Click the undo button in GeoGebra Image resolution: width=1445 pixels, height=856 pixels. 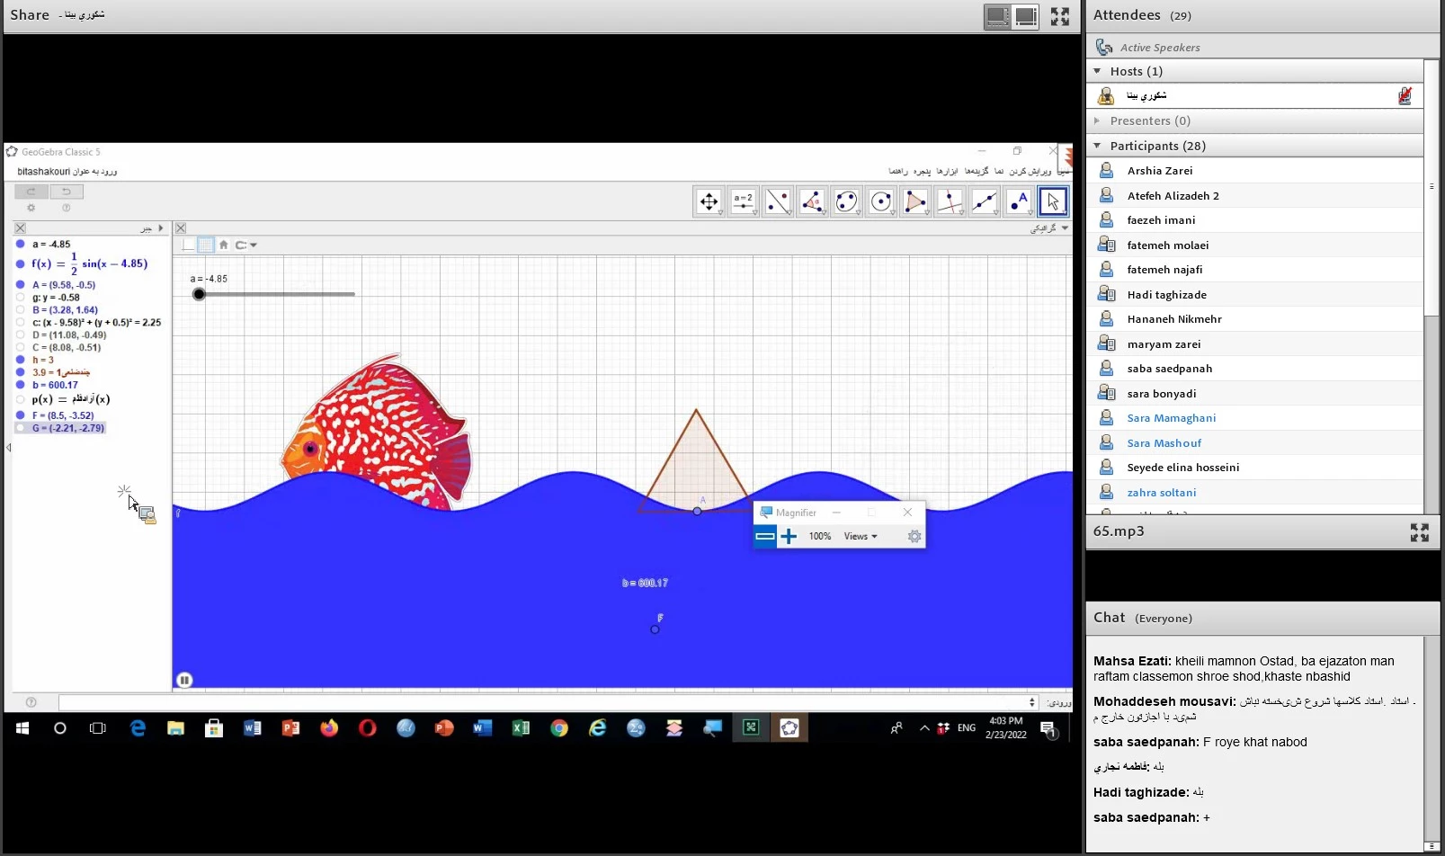[x=66, y=192]
